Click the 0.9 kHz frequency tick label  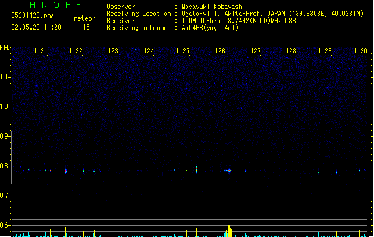click(x=4, y=136)
